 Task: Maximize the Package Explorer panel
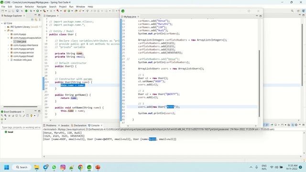[x=39, y=15]
